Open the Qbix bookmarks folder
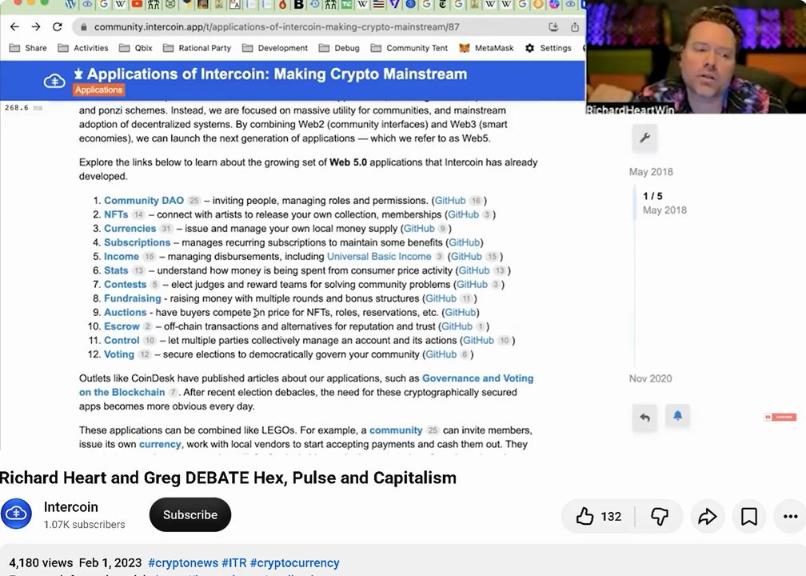806x576 pixels. pyautogui.click(x=136, y=48)
